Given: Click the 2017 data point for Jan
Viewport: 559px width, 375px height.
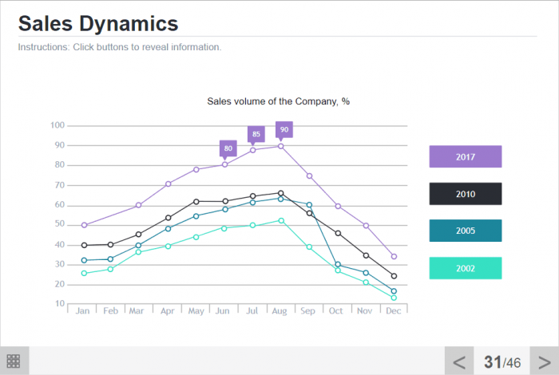Looking at the screenshot, I should (84, 225).
